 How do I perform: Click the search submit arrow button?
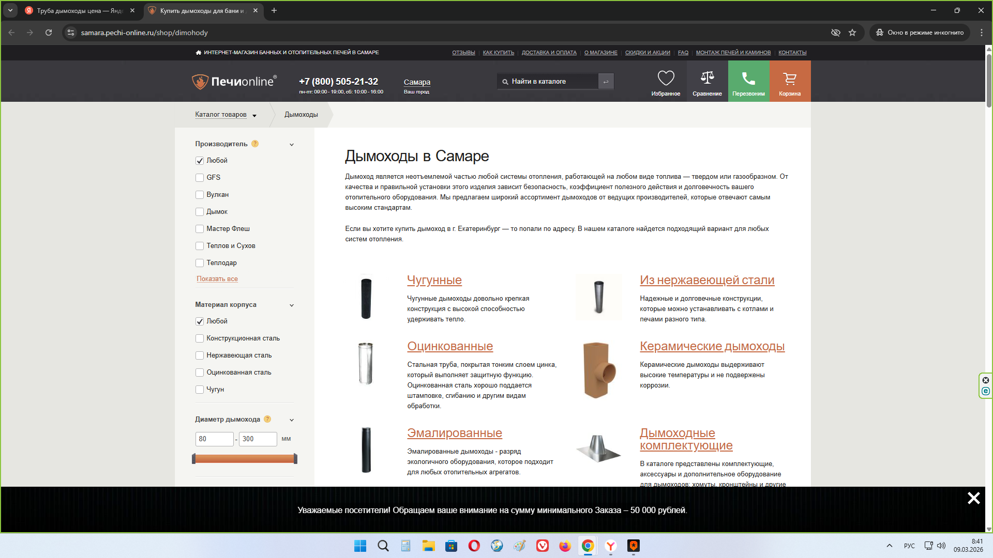pos(606,82)
